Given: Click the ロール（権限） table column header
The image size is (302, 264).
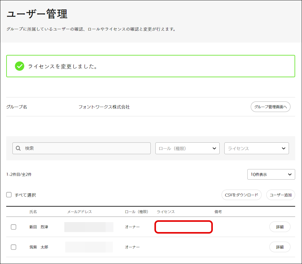Looking at the screenshot, I should [x=136, y=212].
